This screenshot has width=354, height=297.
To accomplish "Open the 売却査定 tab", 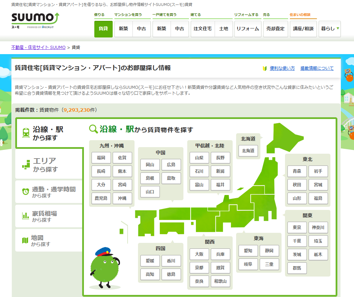I will click(275, 29).
